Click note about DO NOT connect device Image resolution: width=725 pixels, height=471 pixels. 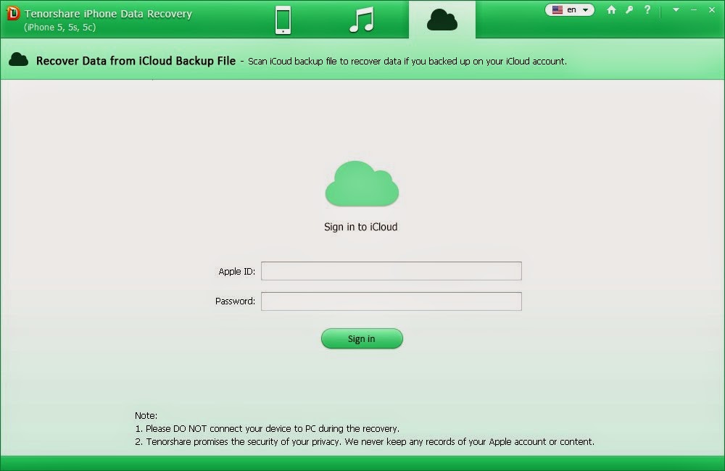coord(268,428)
